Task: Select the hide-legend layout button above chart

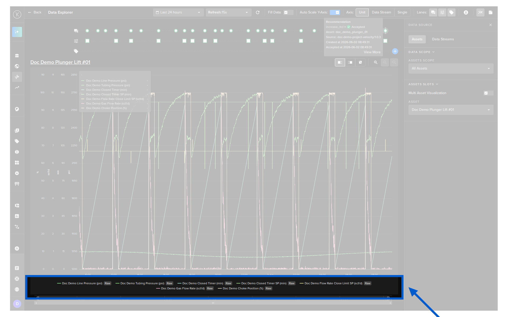Action: pos(360,62)
